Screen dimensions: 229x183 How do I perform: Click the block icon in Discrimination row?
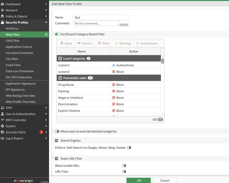[x=114, y=104]
